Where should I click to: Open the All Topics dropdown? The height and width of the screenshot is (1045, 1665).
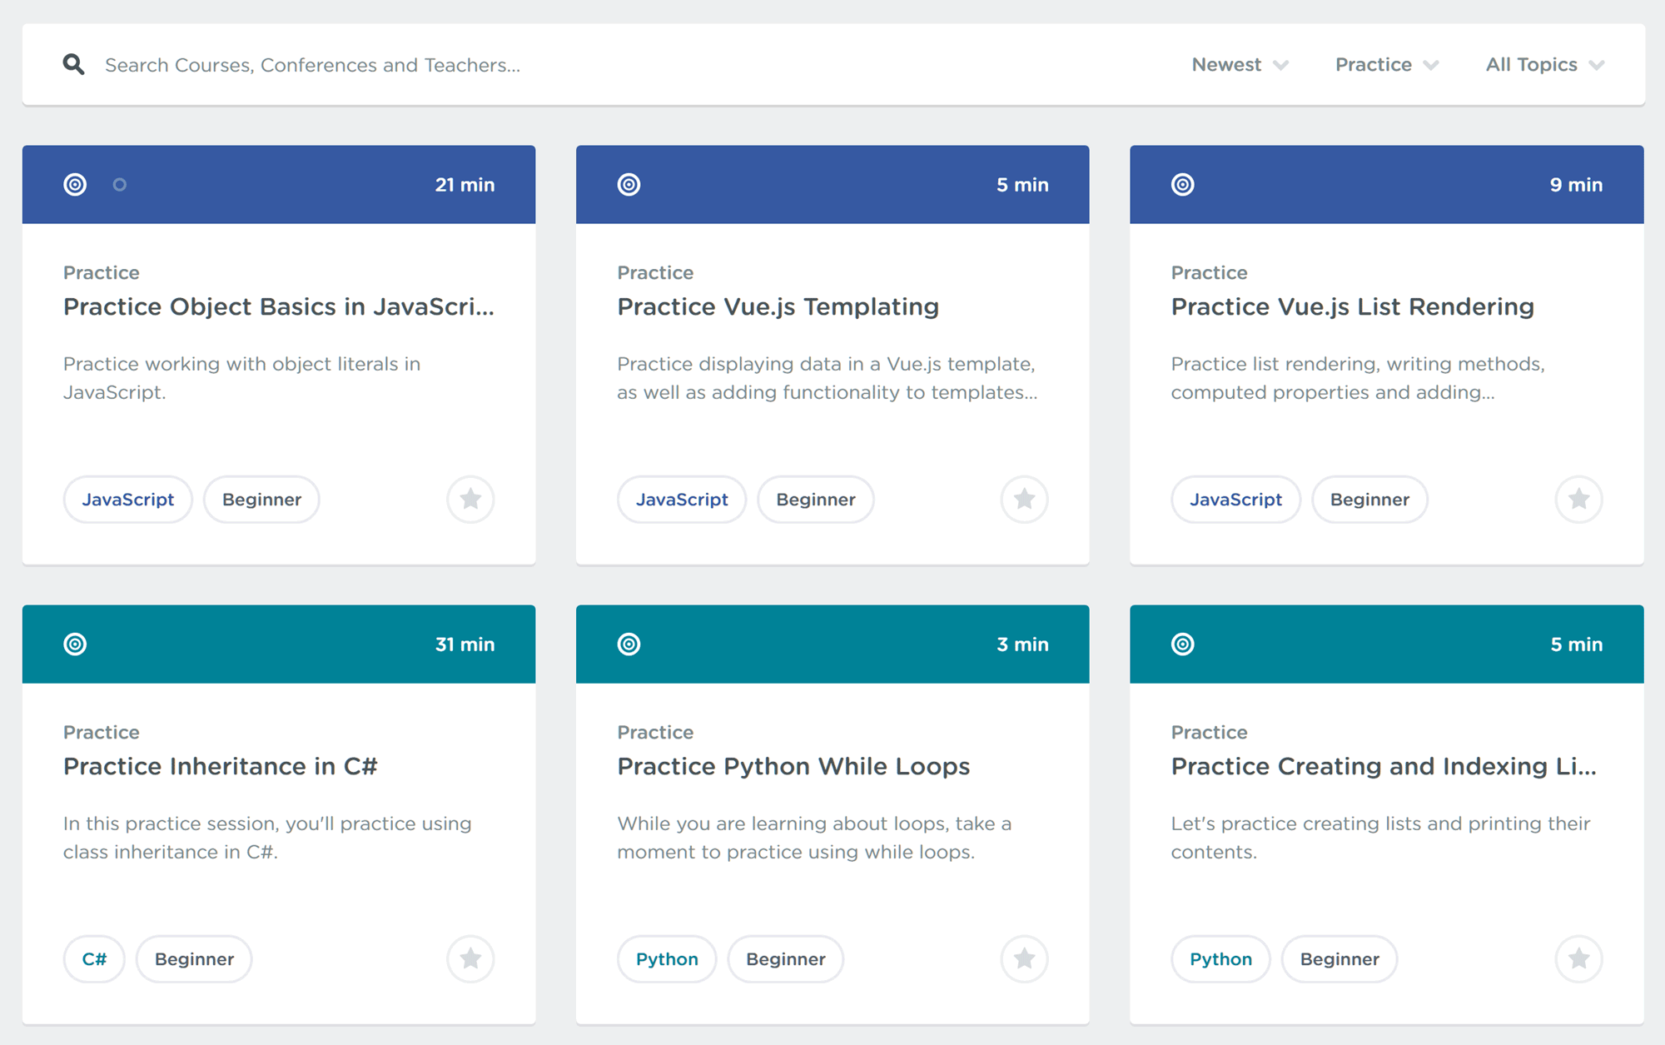(x=1545, y=65)
